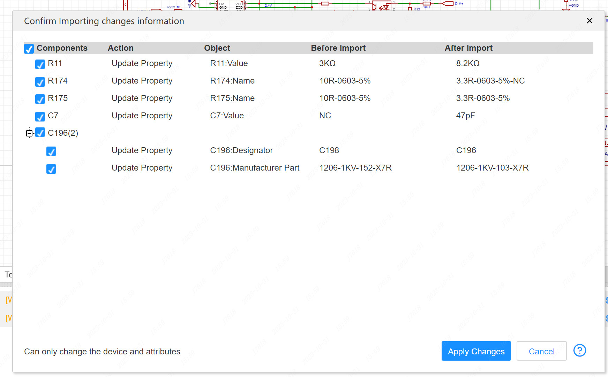Untick the C7 checkbox

pos(40,117)
